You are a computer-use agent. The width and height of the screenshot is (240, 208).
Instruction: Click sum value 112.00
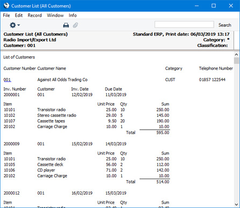[x=163, y=165]
